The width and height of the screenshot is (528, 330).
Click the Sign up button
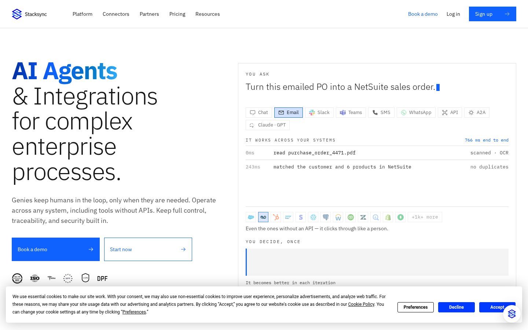coord(492,14)
